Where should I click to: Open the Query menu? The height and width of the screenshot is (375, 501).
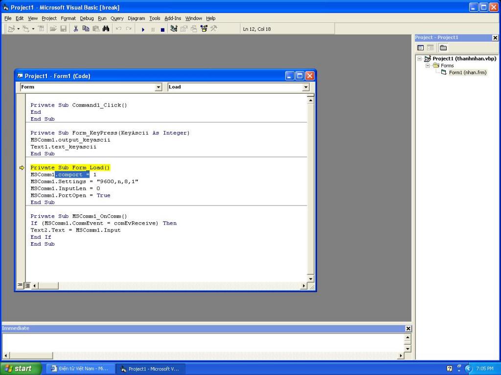point(117,19)
